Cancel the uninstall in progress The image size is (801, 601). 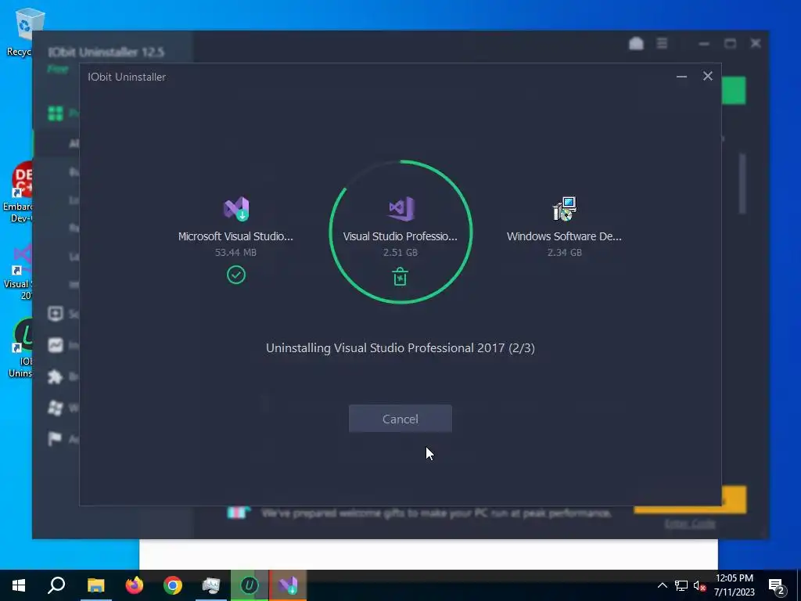tap(400, 419)
